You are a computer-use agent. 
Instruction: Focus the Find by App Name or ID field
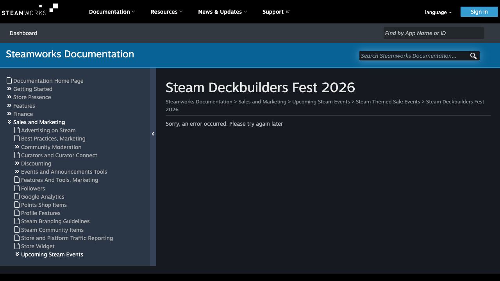(434, 33)
